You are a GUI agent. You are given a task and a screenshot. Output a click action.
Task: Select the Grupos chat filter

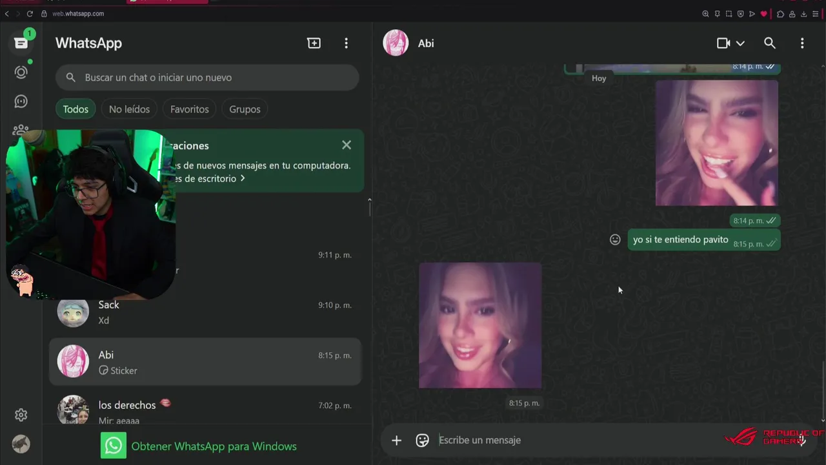pyautogui.click(x=245, y=109)
